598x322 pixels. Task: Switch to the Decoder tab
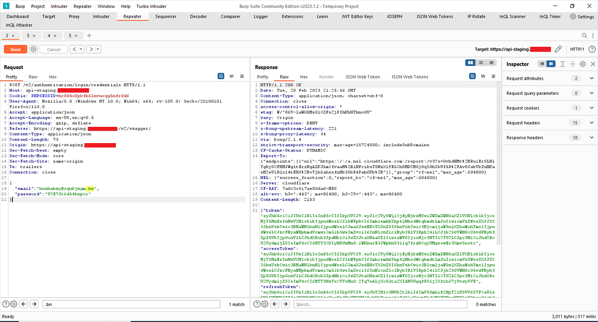198,16
